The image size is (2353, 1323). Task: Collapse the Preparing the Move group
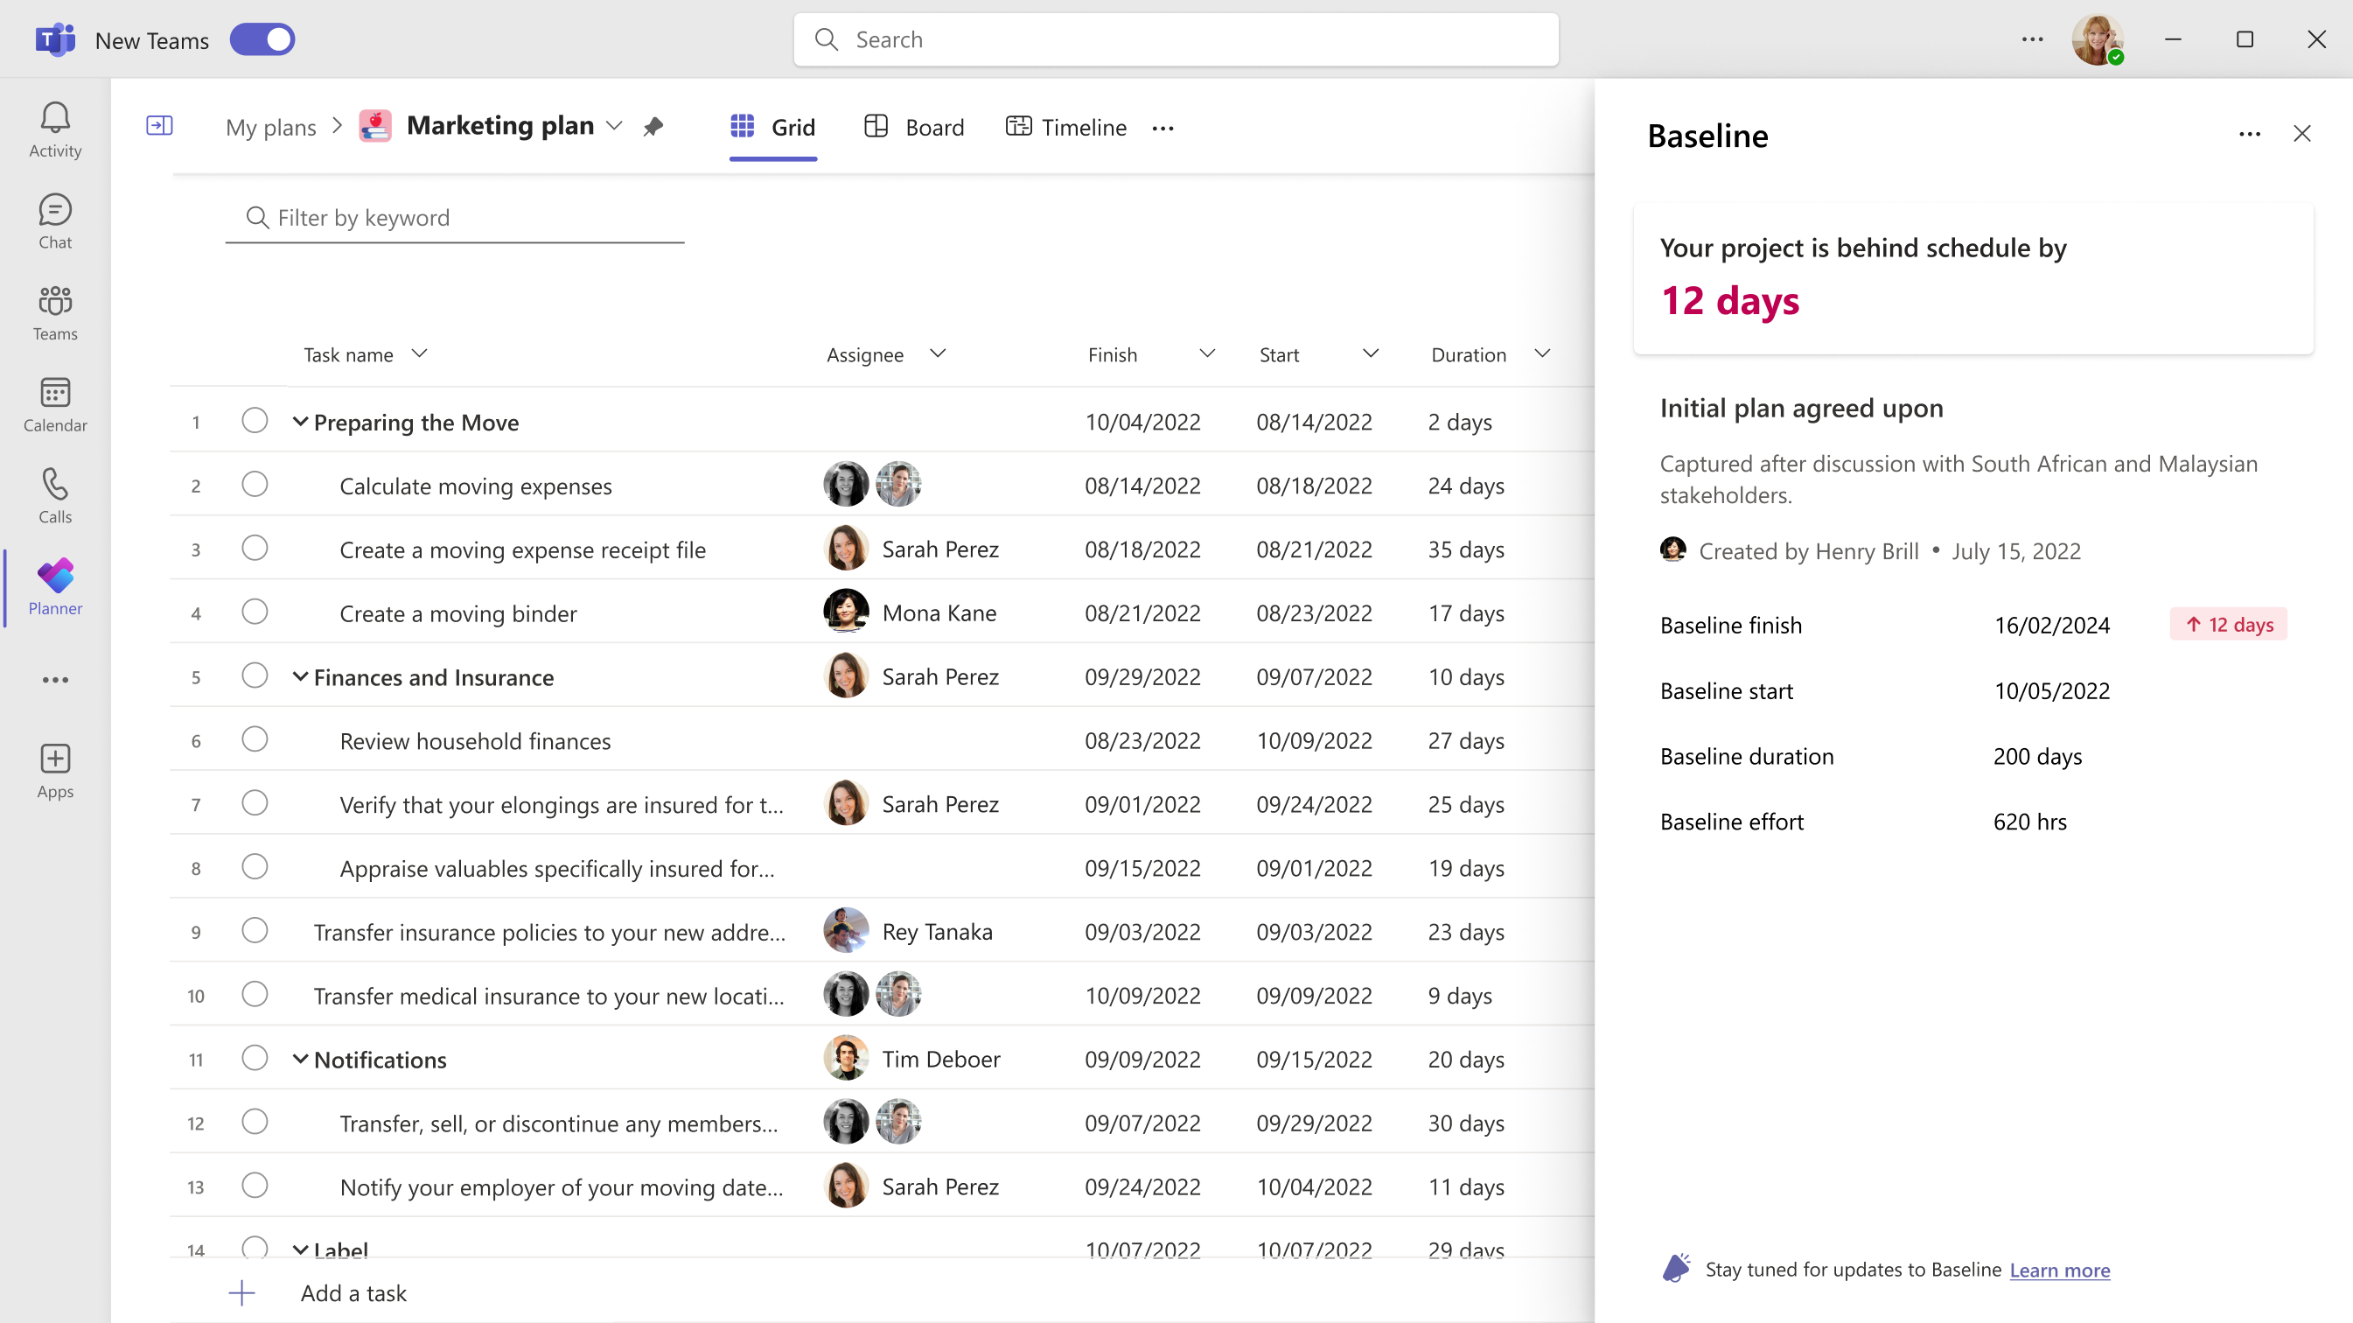point(300,422)
